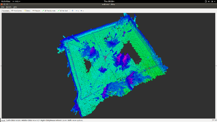Activate the Move Camera tool

(16, 11)
